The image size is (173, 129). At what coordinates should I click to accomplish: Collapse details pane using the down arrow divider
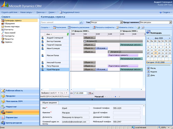coord(92,99)
